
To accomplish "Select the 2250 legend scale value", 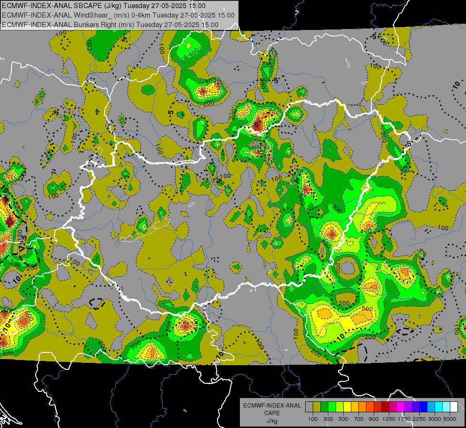I will 419,419.
